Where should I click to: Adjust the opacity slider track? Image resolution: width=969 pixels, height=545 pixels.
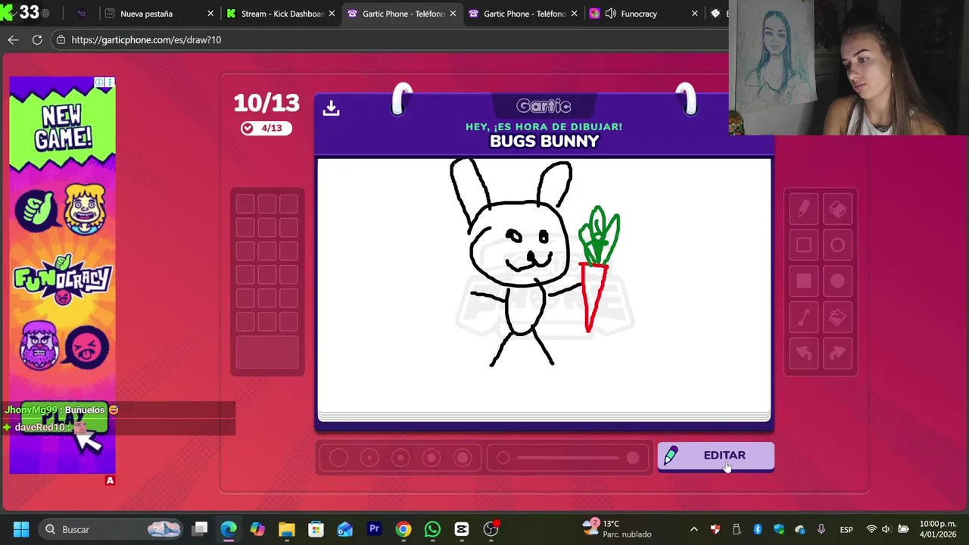[x=568, y=458]
